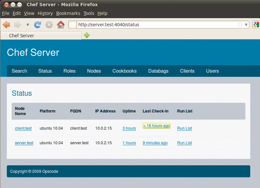Open the Users nav item
This screenshot has width=260, height=188.
click(x=213, y=71)
